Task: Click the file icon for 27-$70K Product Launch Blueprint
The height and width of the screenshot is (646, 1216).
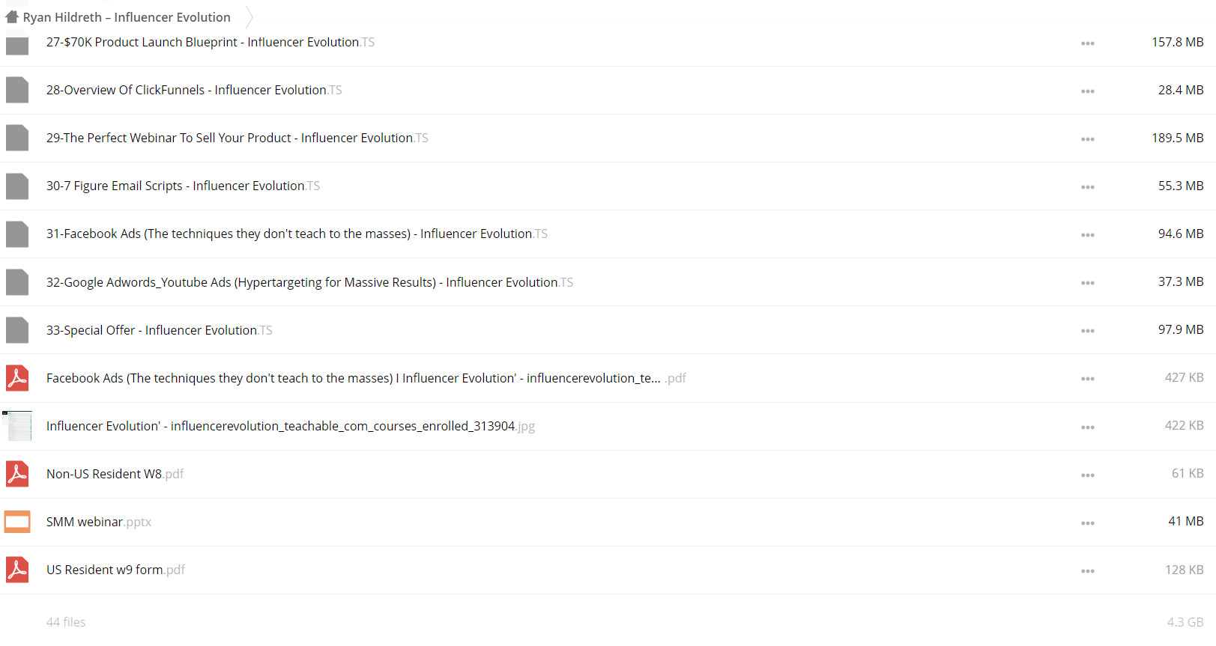Action: [17, 44]
